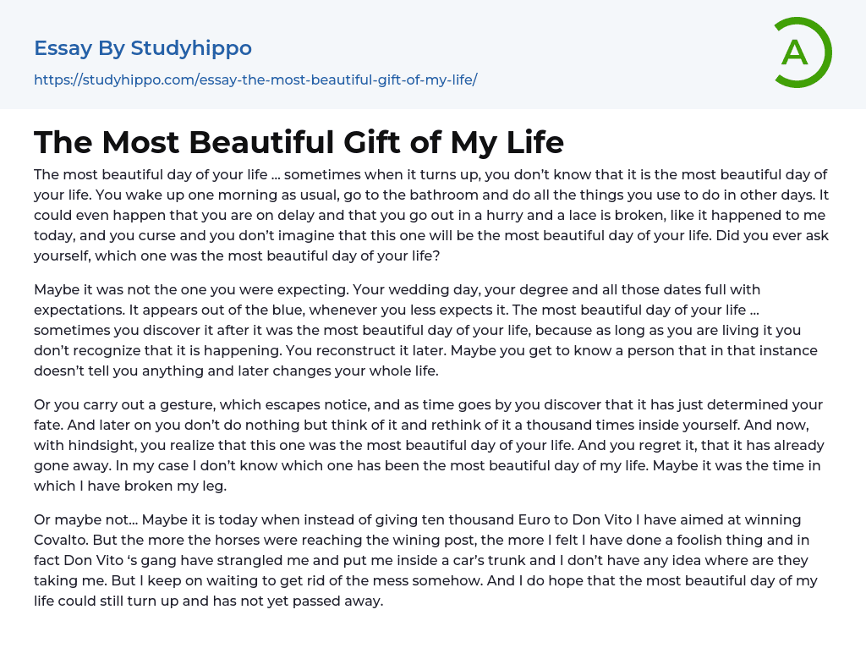Click the essay title The Most Beautiful Gift of My Life
Viewport: 866px width, 659px height.
299,141
